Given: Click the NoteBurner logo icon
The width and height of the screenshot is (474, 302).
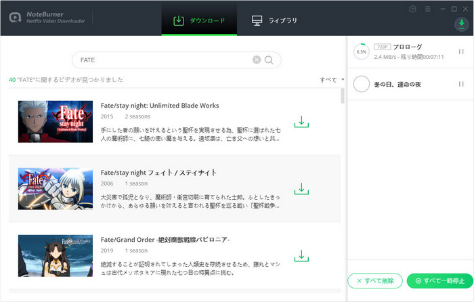Looking at the screenshot, I should pyautogui.click(x=15, y=18).
